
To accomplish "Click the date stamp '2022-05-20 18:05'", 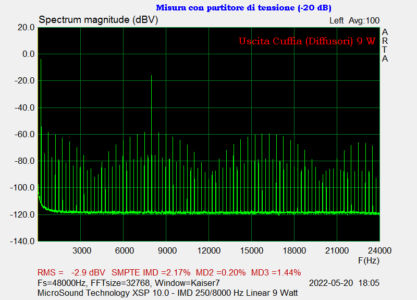I will [x=344, y=283].
